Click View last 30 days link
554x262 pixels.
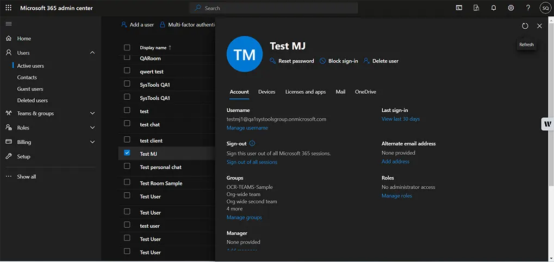point(401,119)
